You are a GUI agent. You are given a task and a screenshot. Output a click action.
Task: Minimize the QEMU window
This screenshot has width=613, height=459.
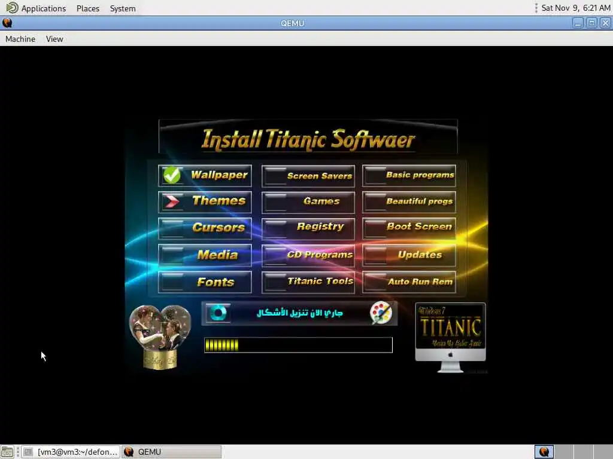578,23
